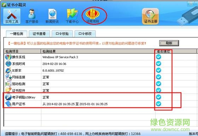Select the 网络连接 row label
Image resolution: width=198 pixels, height=136 pixels.
click(x=18, y=77)
